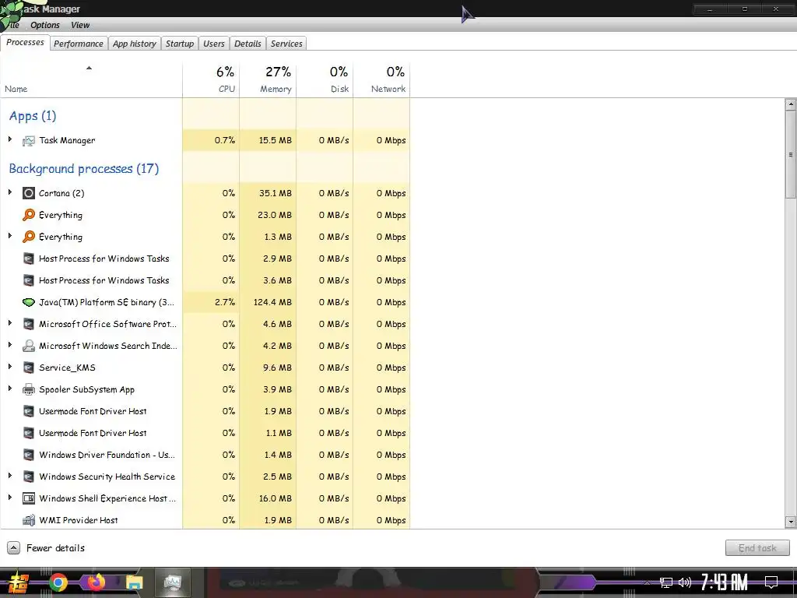The height and width of the screenshot is (598, 797).
Task: Click the Java 124.4 MB memory value
Action: pyautogui.click(x=272, y=303)
